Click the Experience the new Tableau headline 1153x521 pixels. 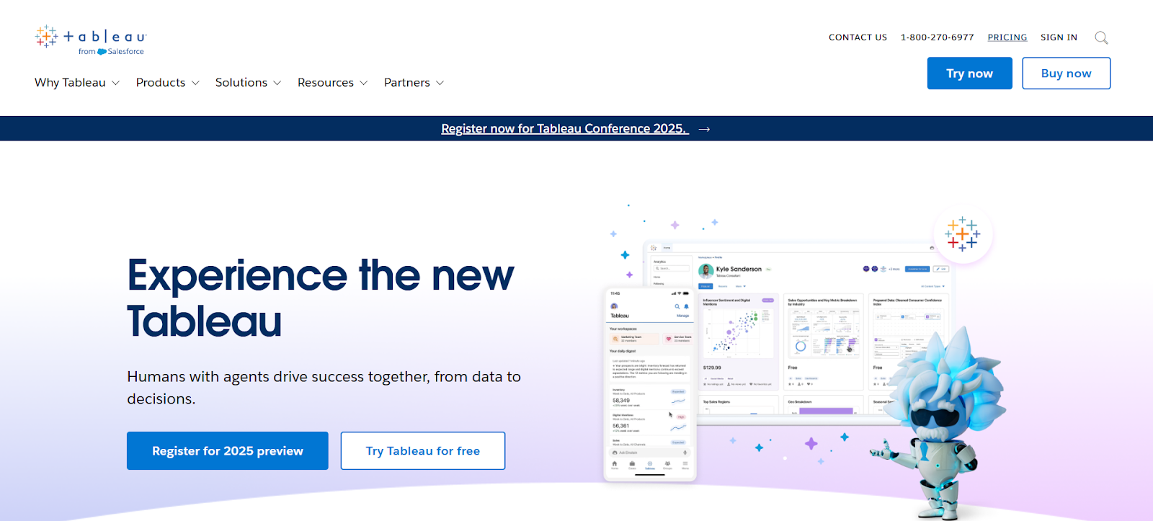click(x=320, y=298)
